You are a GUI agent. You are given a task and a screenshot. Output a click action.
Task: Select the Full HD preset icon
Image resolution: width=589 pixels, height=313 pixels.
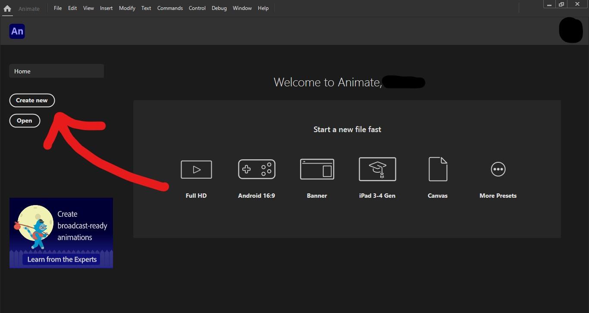click(x=196, y=169)
